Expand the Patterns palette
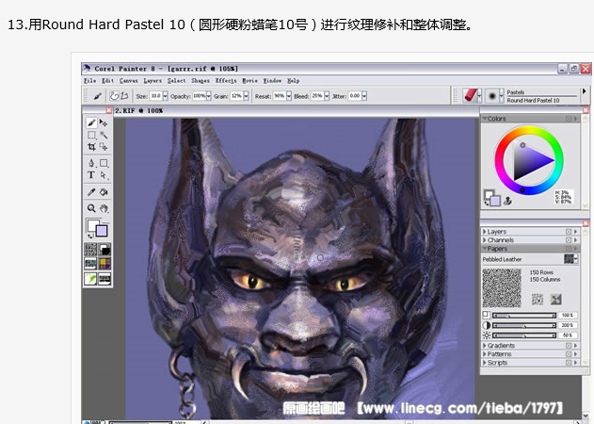 tap(485, 354)
